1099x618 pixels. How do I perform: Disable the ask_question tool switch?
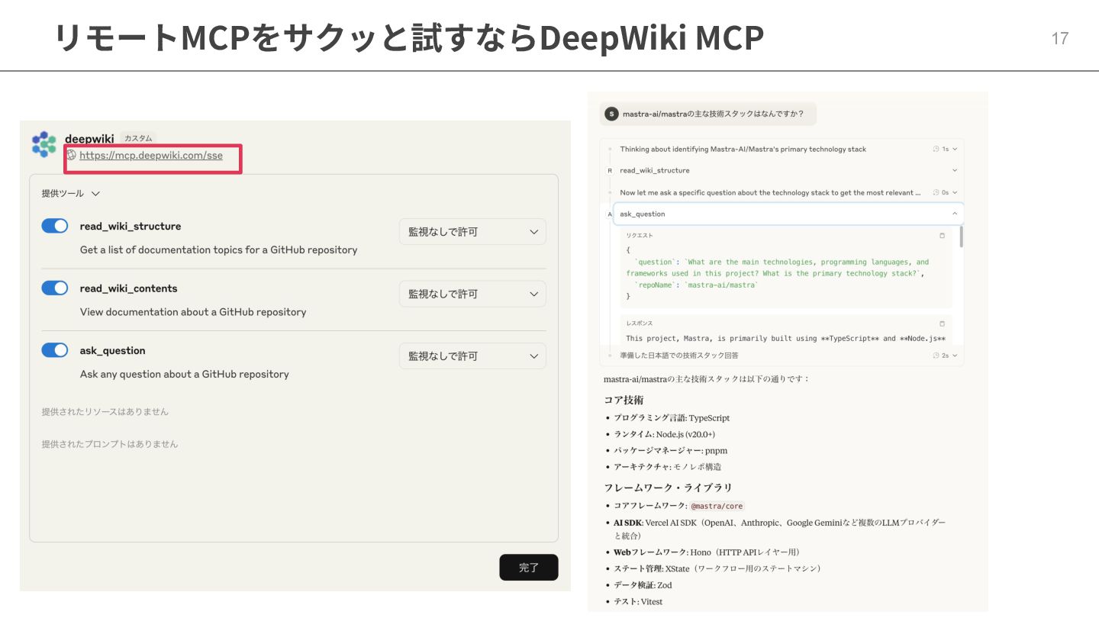point(55,350)
